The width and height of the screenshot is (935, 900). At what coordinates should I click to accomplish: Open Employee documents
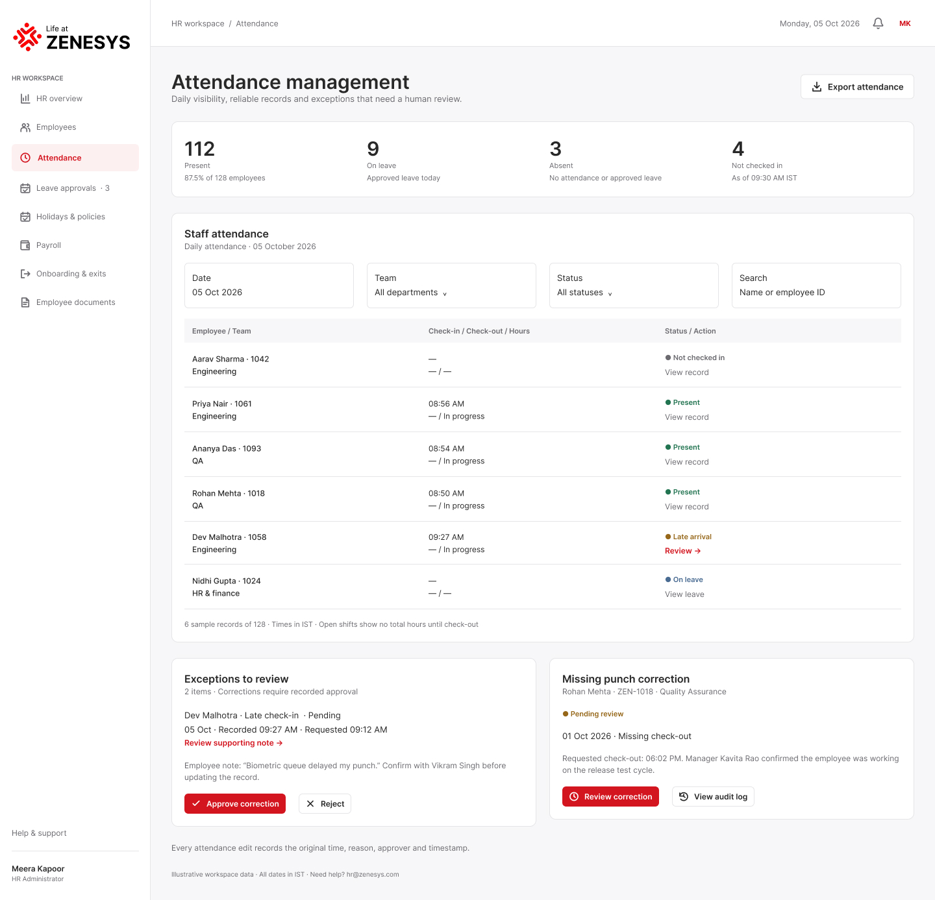tap(75, 302)
